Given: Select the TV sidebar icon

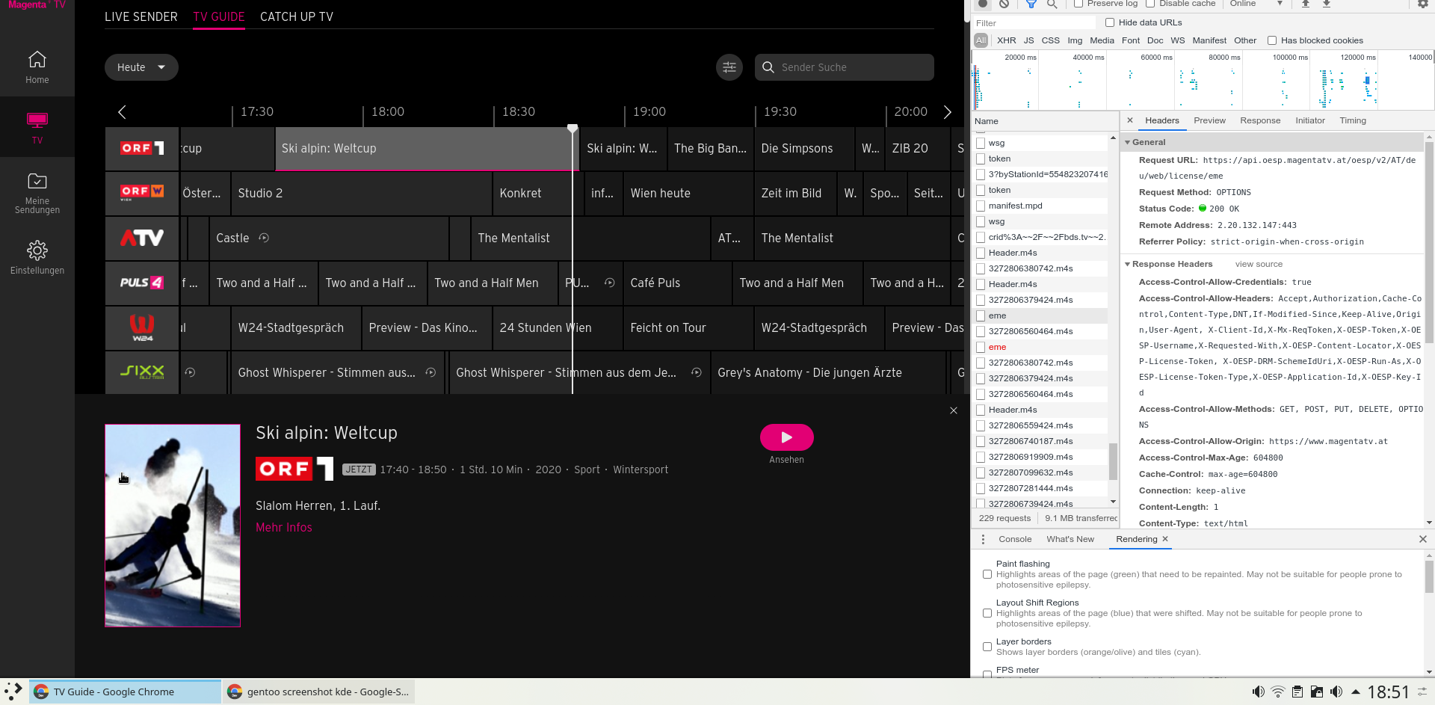Looking at the screenshot, I should tap(37, 120).
